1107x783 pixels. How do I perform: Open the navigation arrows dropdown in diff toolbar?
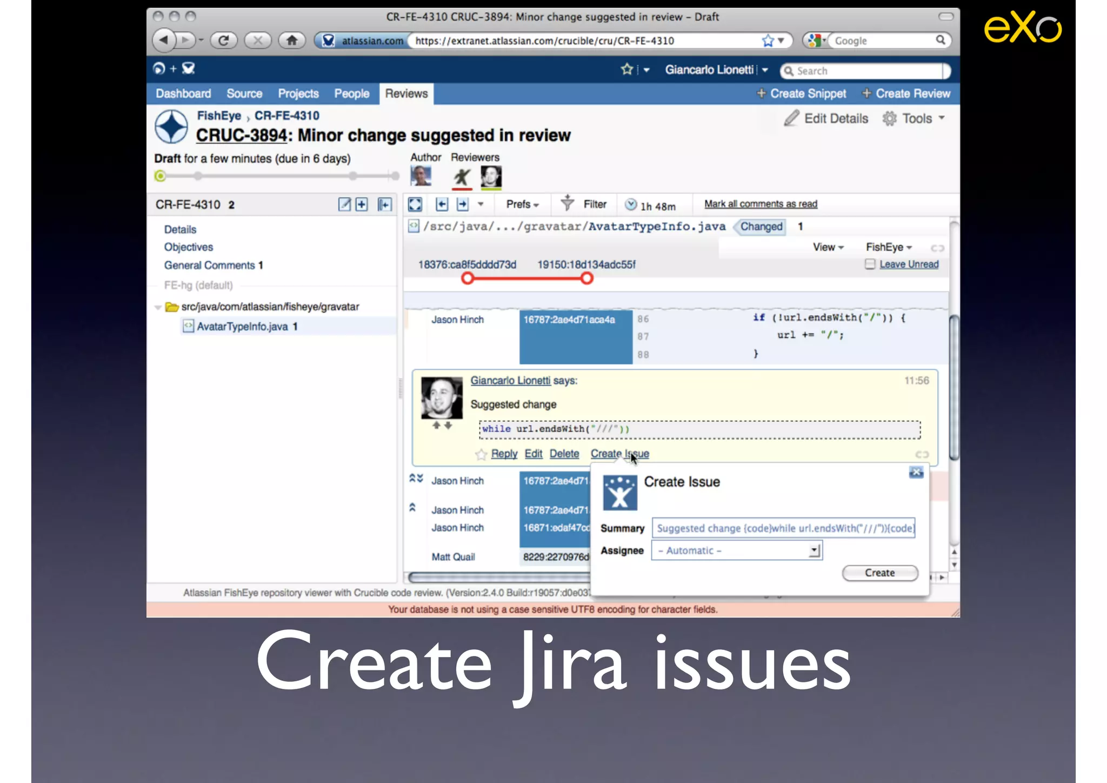(481, 204)
